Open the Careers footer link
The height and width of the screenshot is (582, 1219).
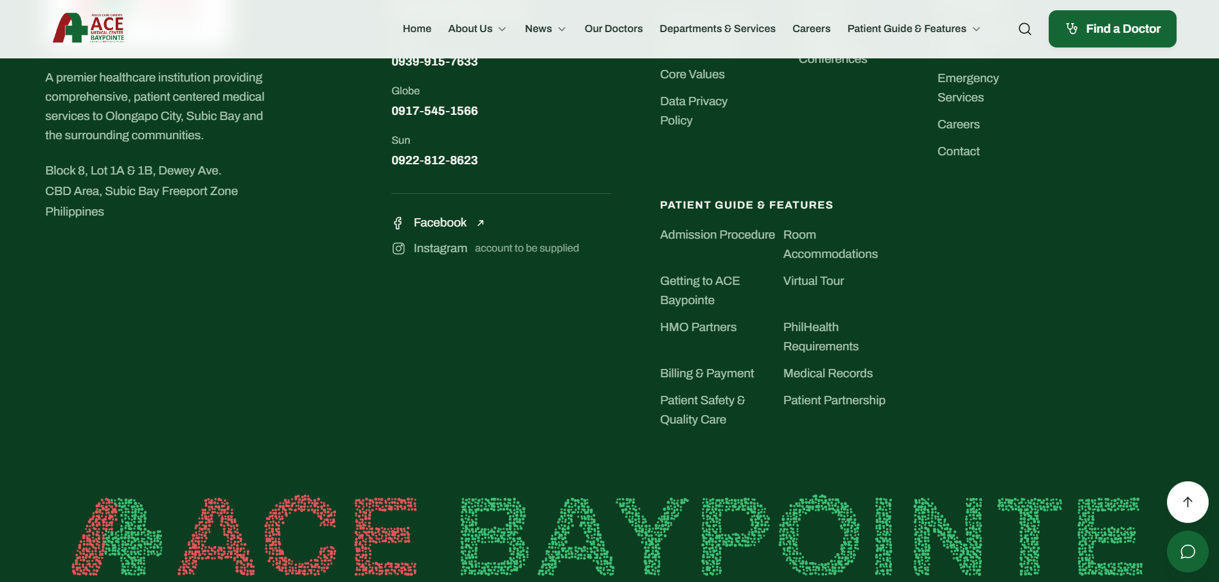point(958,124)
